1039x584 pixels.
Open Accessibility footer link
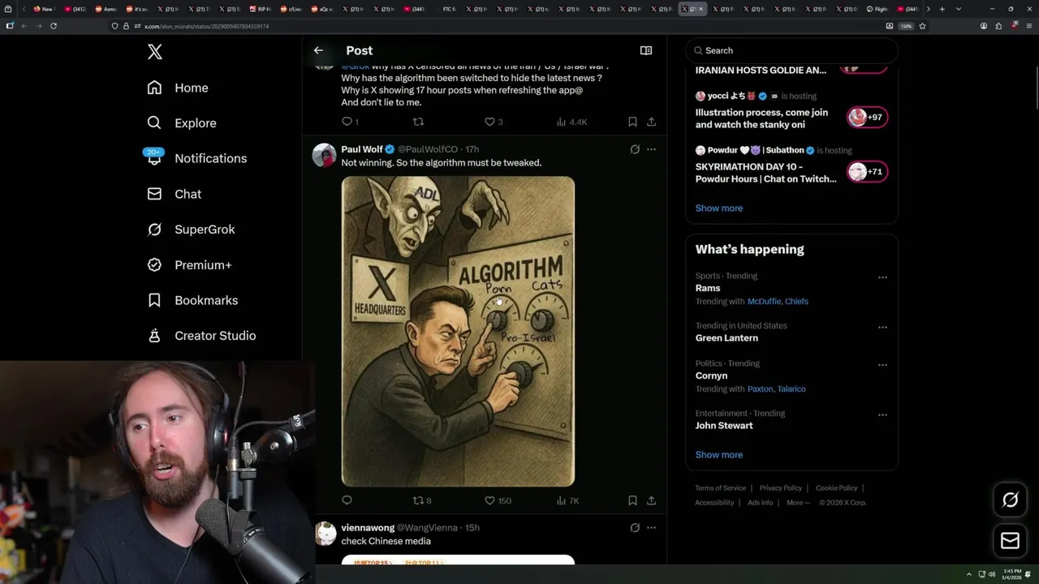tap(714, 503)
